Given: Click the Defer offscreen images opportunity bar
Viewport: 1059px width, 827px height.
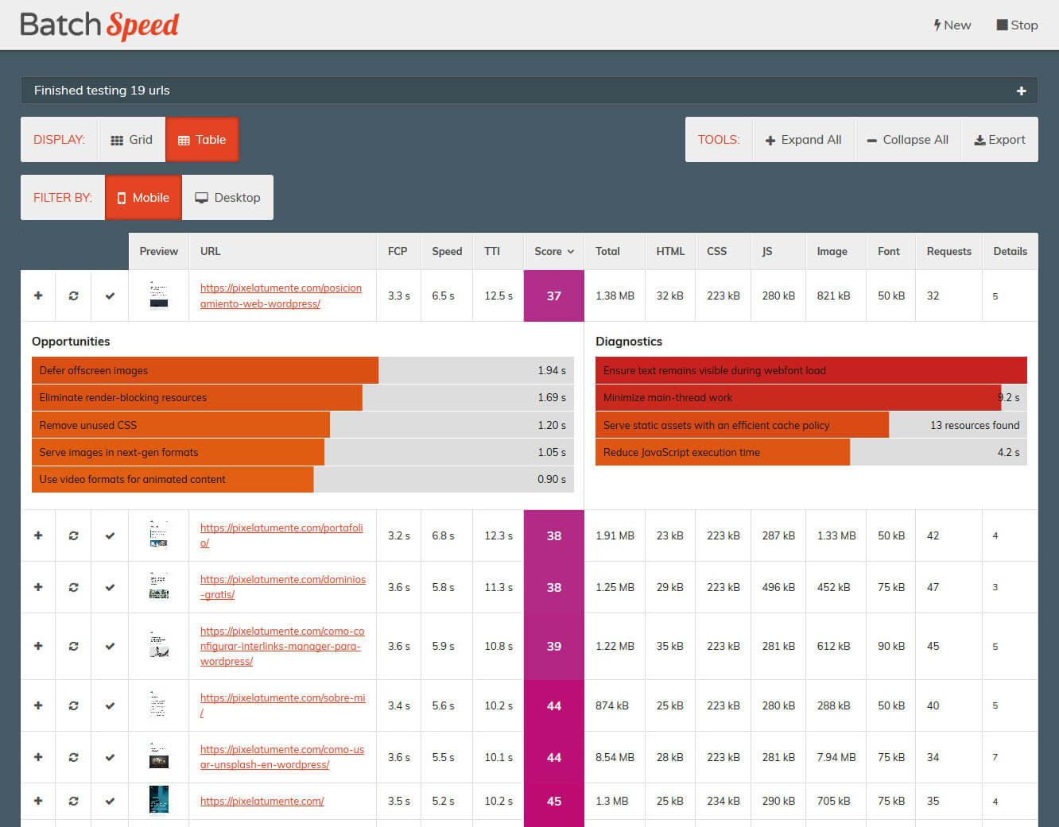Looking at the screenshot, I should tap(303, 370).
